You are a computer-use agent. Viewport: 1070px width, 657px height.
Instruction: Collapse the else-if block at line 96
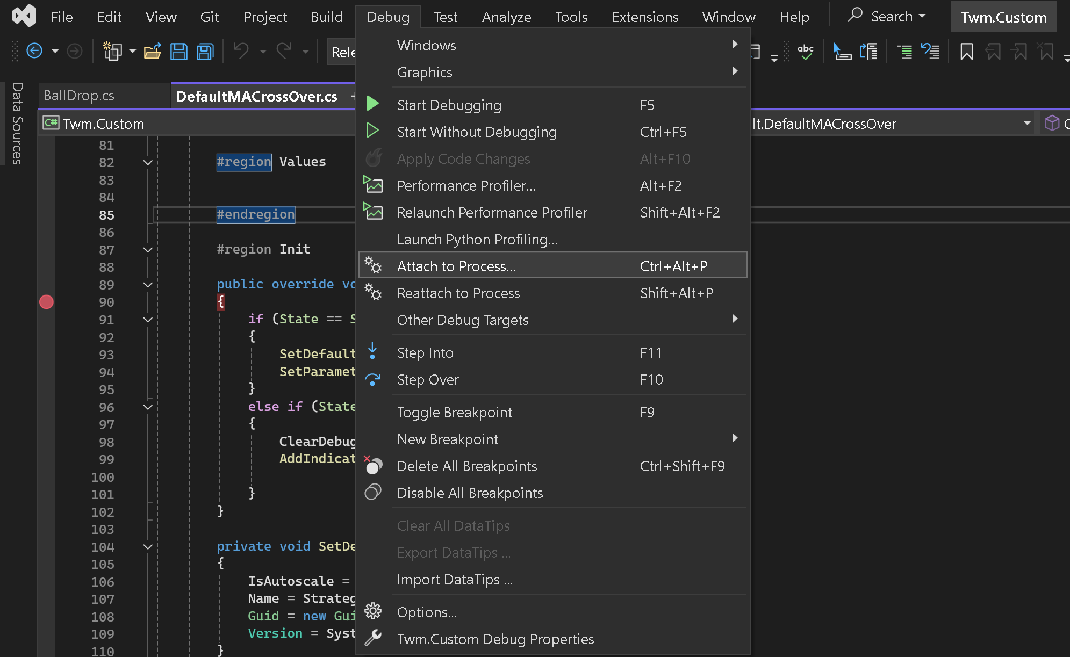[x=148, y=407]
